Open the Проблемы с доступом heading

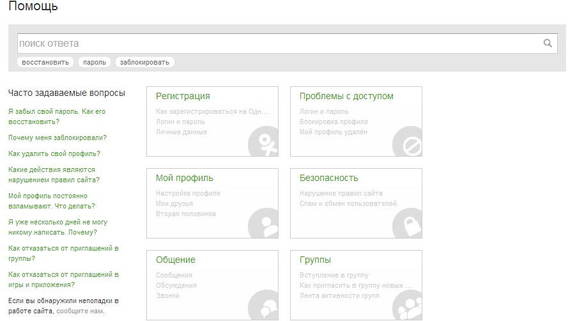point(346,96)
